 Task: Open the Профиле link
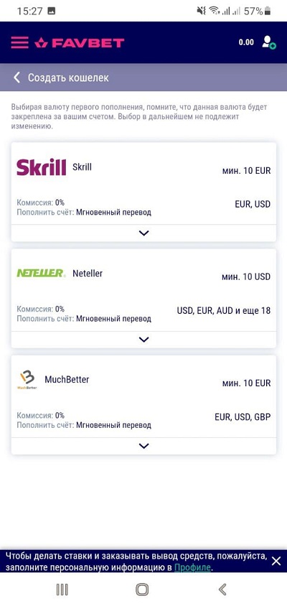(193, 567)
